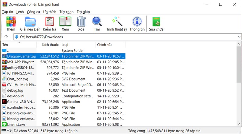Open the Lệnh menu
Viewport: 242px width, 134px height.
[20, 12]
